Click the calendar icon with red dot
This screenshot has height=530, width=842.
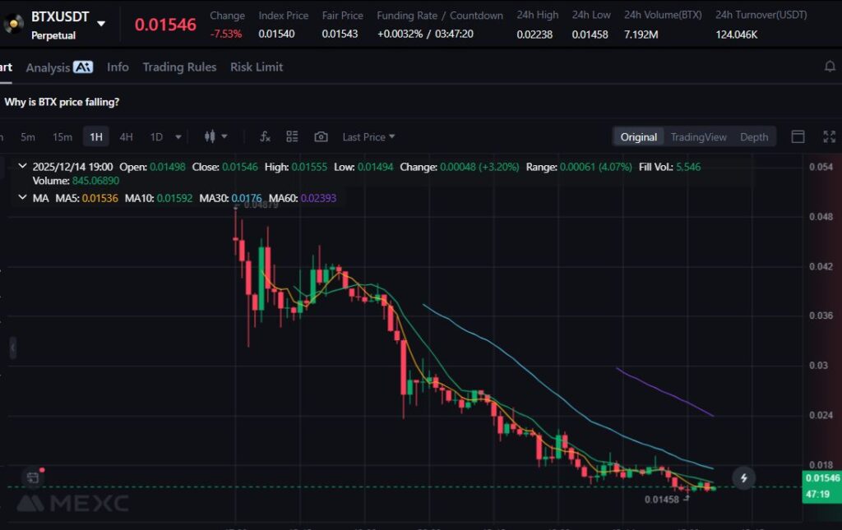pos(32,477)
